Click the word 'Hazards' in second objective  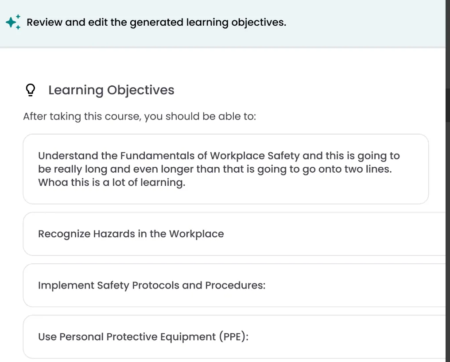[x=114, y=234]
